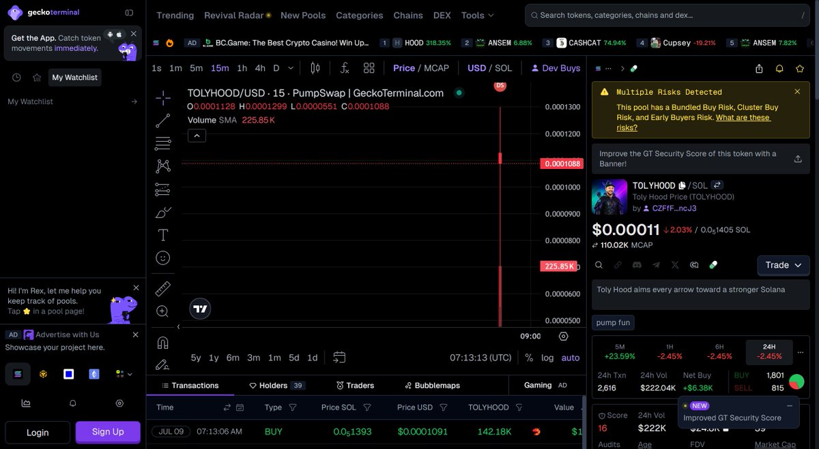Focus the token search input field
The height and width of the screenshot is (449, 819).
[x=669, y=15]
